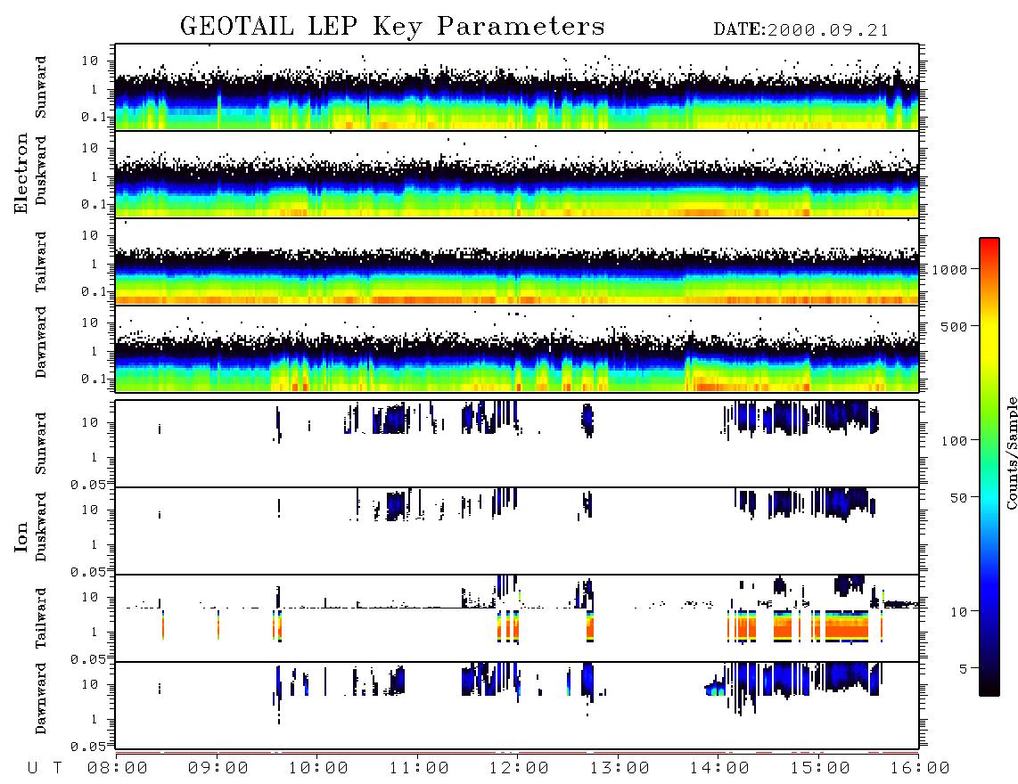
Task: Click the black bottom of the colorbar
Action: 989,687
